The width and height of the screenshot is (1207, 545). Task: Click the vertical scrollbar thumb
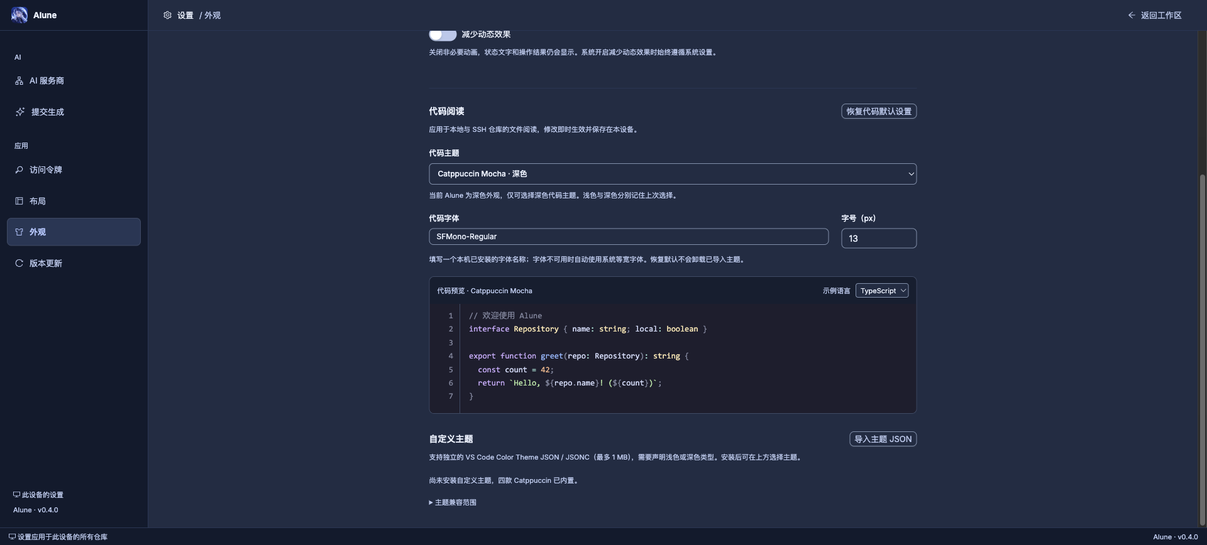(1203, 348)
